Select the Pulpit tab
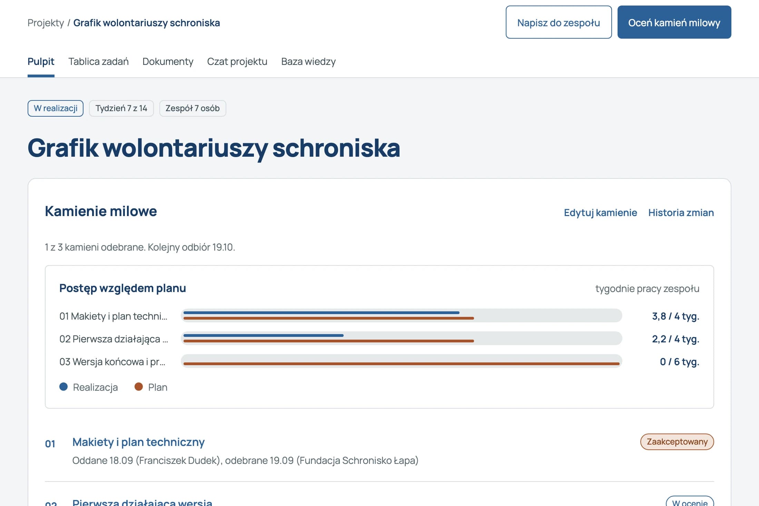The width and height of the screenshot is (759, 506). tap(41, 61)
